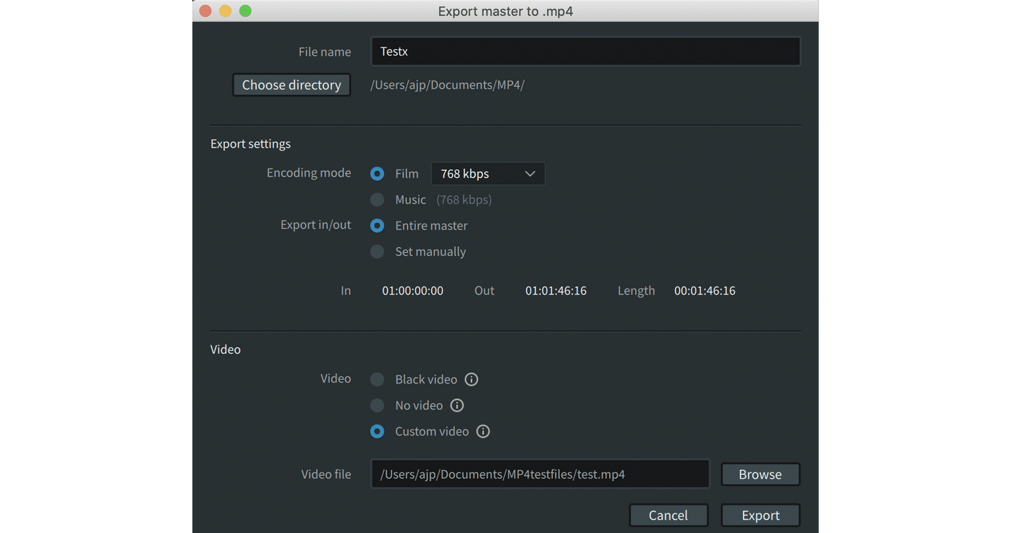Close the export window with red button
The image size is (1029, 533).
tap(206, 11)
